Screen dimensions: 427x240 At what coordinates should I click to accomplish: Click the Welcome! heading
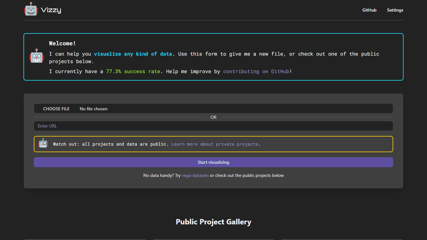[x=63, y=43]
